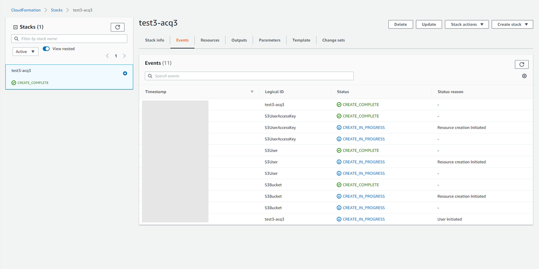539x269 pixels.
Task: Click the search magnifier in Events search bar
Action: click(150, 76)
